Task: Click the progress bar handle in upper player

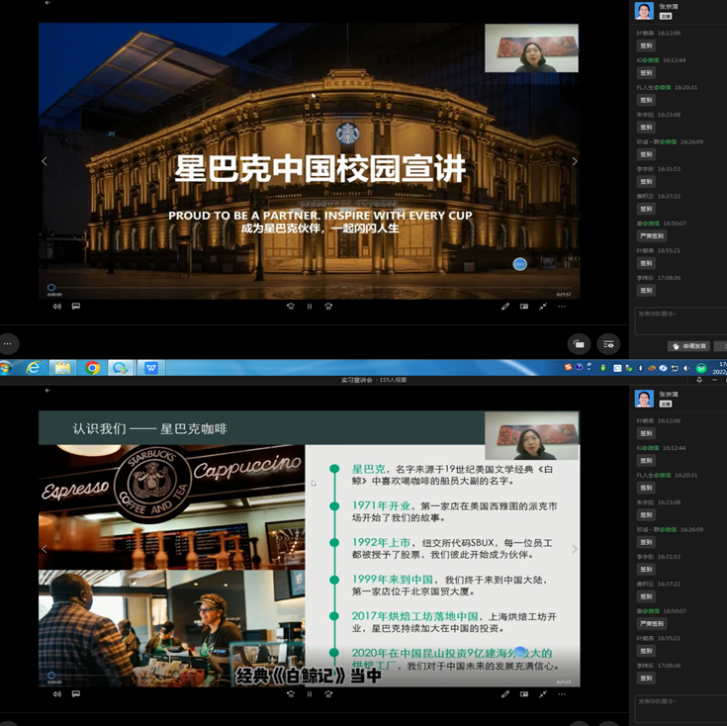Action: point(51,288)
